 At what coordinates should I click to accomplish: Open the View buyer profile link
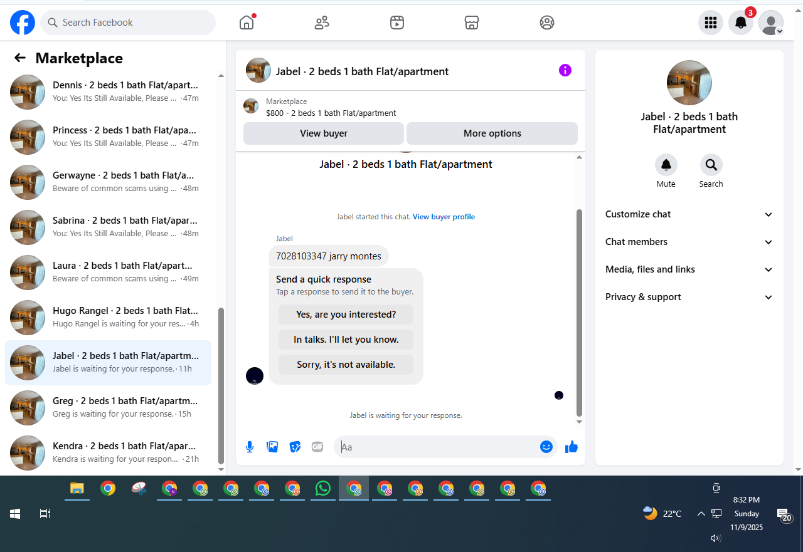click(444, 217)
